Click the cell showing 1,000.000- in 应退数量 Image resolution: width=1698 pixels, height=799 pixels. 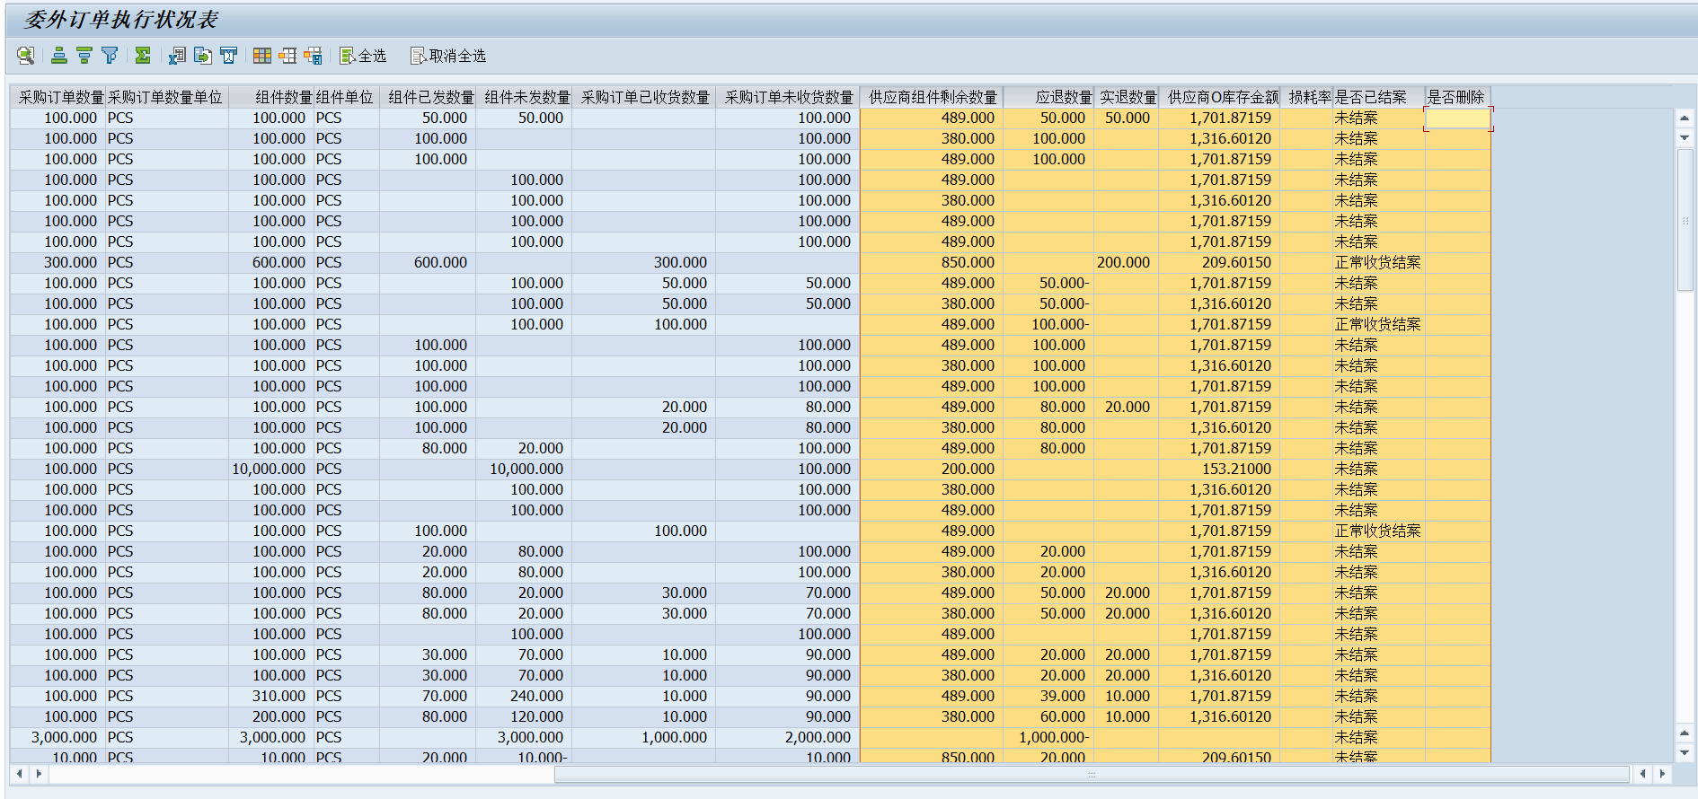(1048, 737)
